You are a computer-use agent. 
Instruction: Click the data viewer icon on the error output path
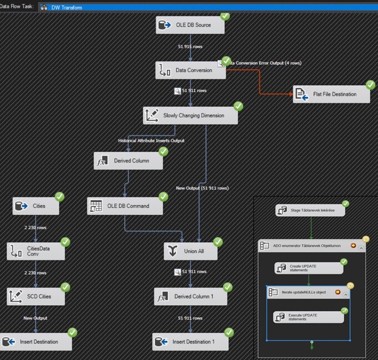click(x=220, y=64)
